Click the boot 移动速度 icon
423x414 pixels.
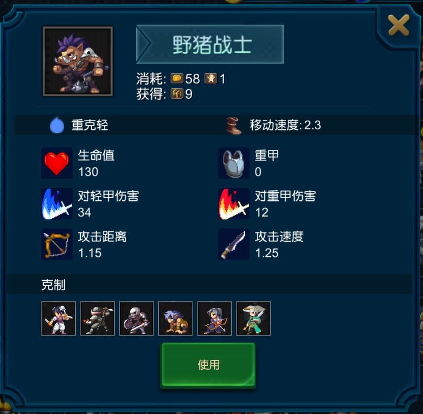[x=234, y=125]
